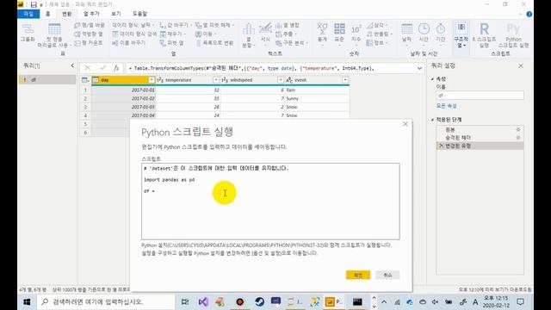The image size is (551, 310).
Task: Click the taskbar search box
Action: (107, 302)
